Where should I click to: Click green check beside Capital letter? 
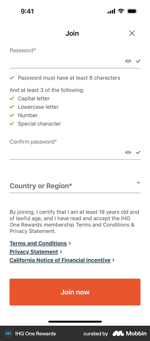[x=12, y=99]
